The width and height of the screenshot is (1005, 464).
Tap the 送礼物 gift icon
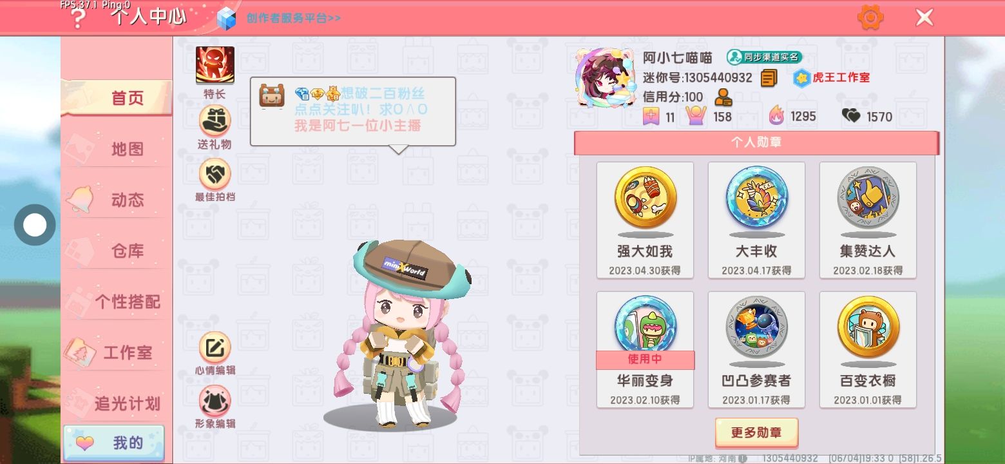pos(215,121)
